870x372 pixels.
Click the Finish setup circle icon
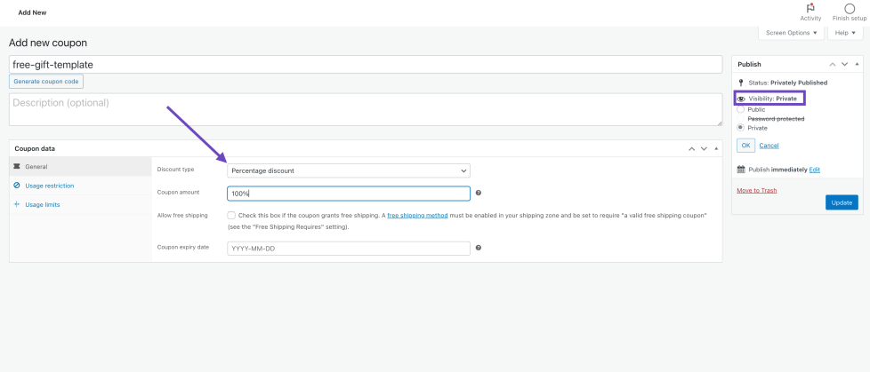(x=850, y=9)
